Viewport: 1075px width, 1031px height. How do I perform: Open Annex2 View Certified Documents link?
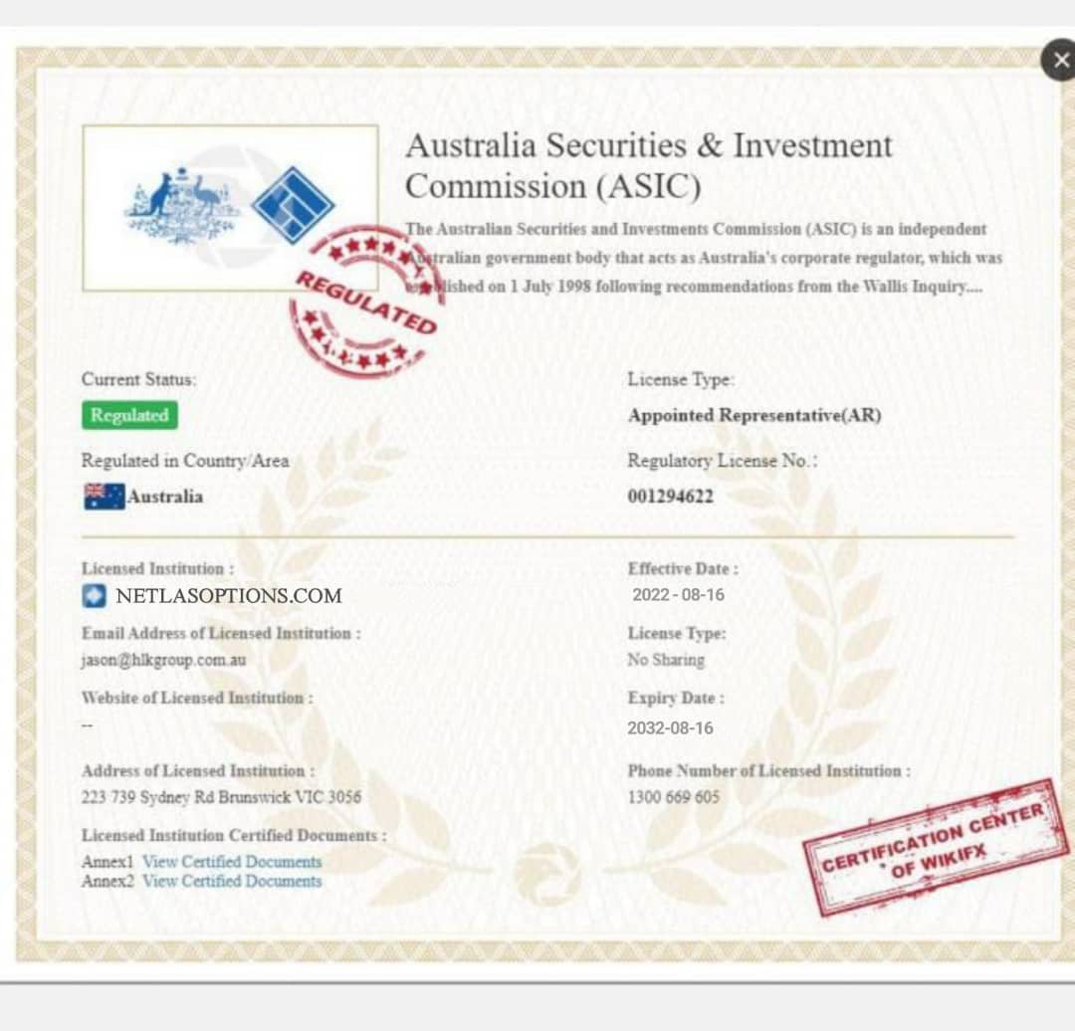(x=232, y=881)
